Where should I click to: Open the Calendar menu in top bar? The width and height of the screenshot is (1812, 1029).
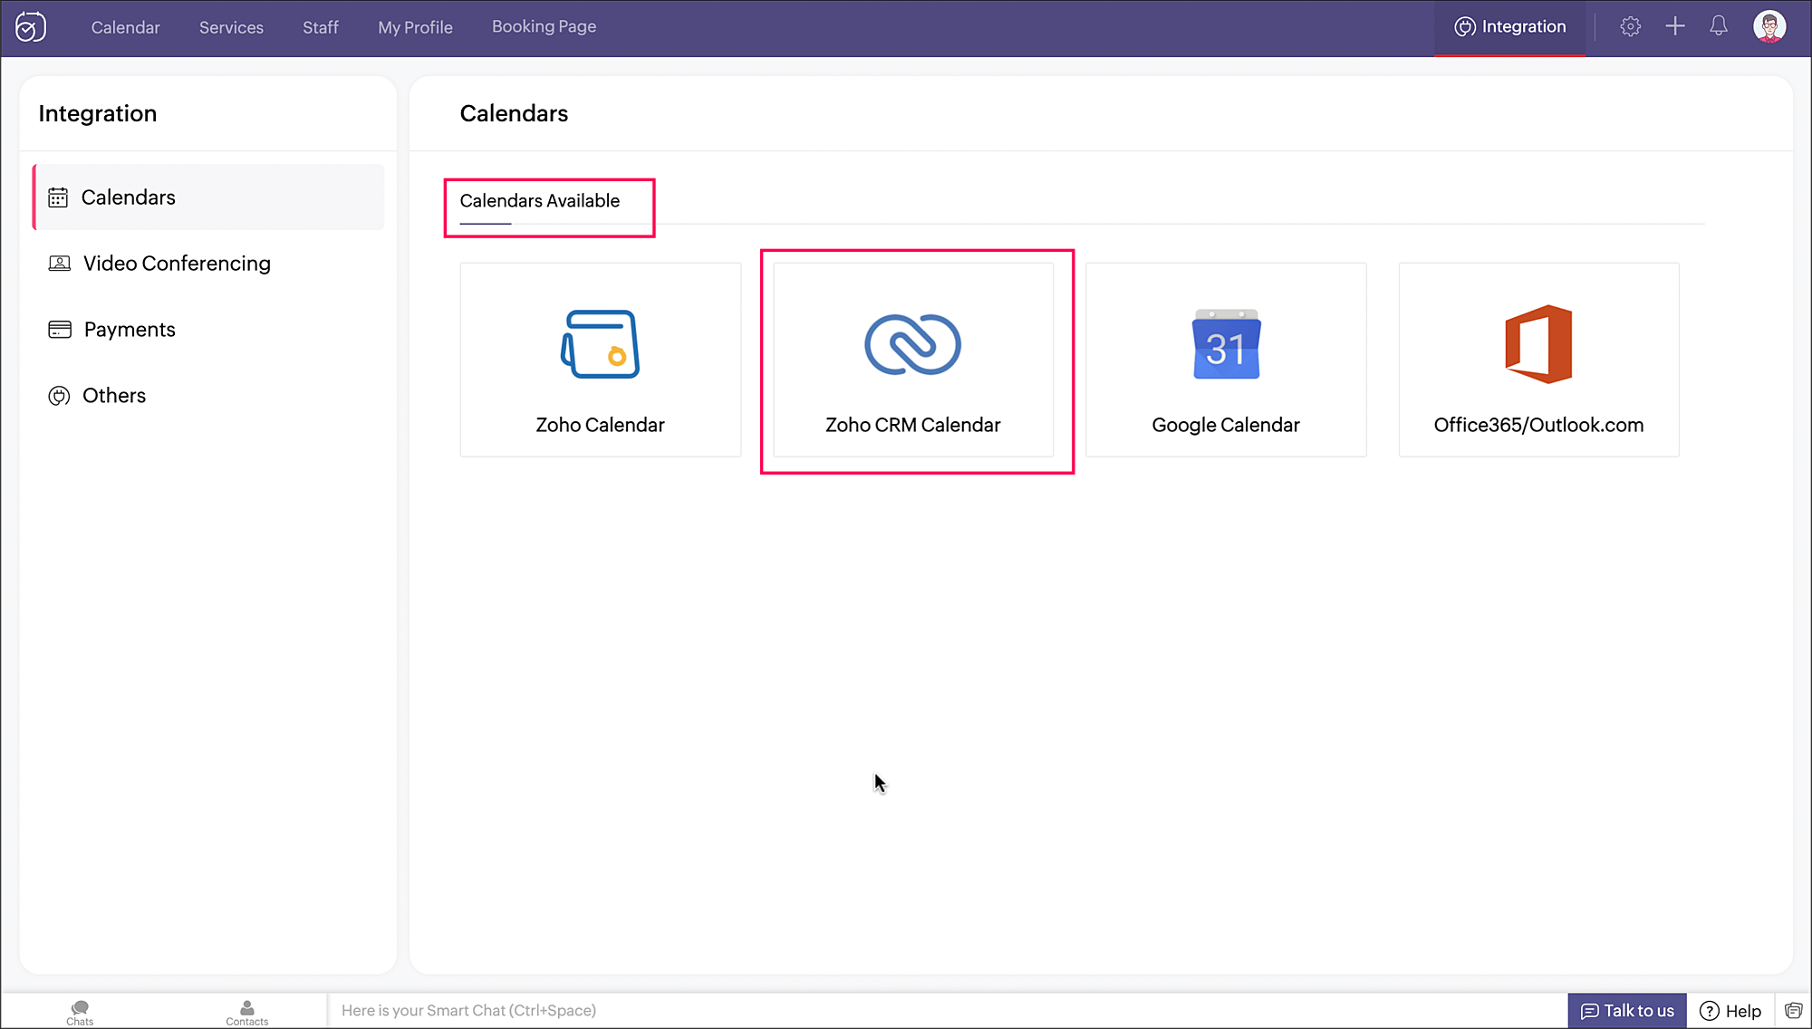tap(125, 27)
